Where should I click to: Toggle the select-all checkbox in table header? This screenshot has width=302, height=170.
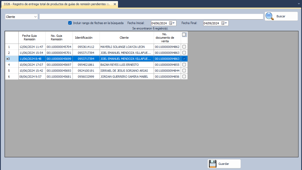click(184, 35)
